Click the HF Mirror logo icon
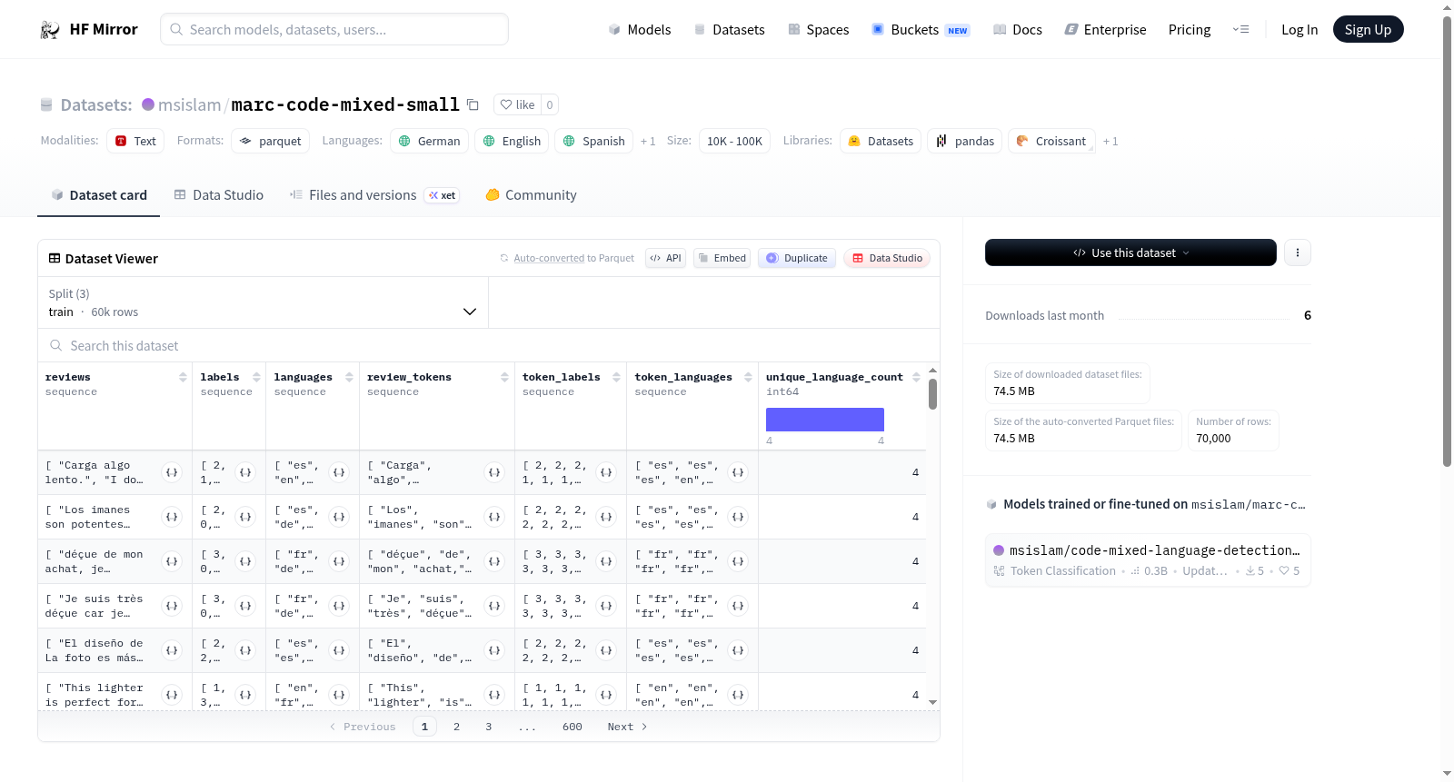 point(50,30)
